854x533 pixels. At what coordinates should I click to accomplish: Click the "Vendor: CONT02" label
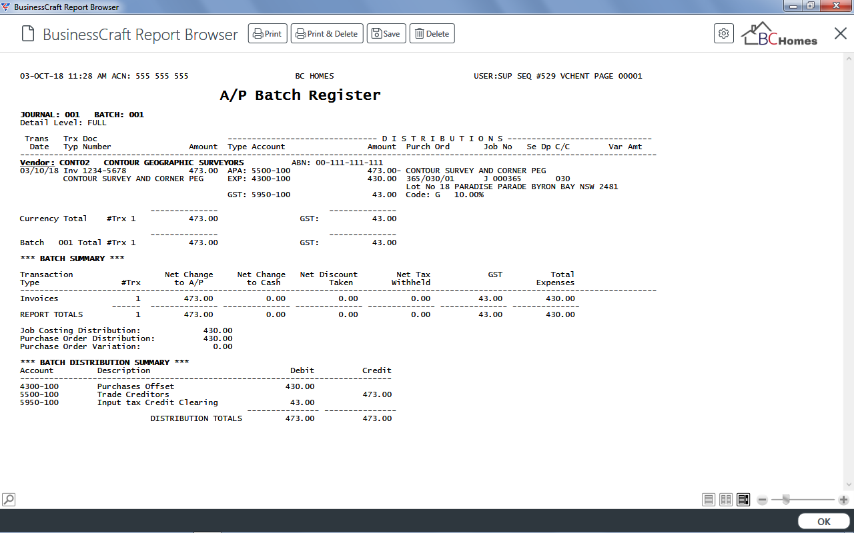[55, 163]
